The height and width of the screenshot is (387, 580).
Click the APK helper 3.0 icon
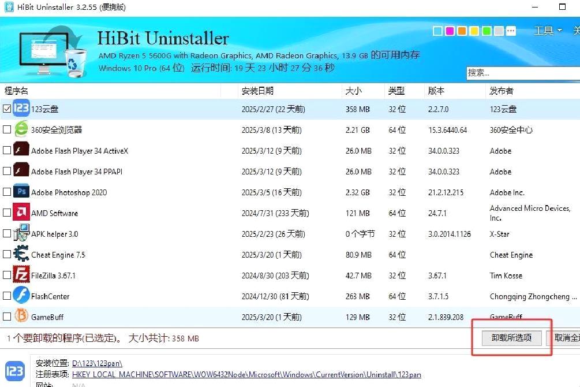tap(21, 233)
